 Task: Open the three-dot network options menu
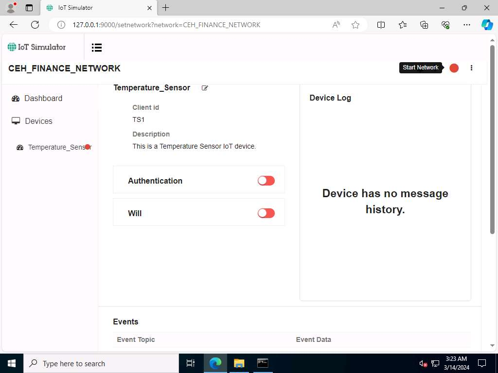point(471,68)
